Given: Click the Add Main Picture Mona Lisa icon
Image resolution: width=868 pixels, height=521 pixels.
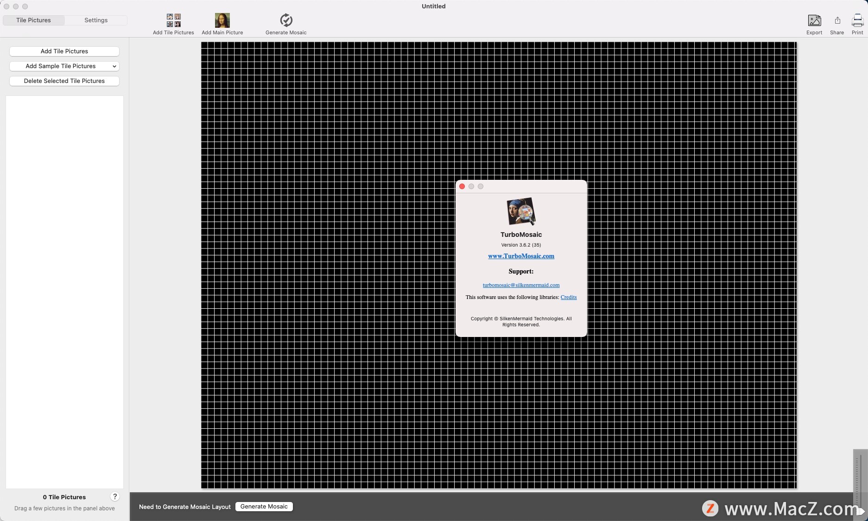Looking at the screenshot, I should tap(222, 20).
